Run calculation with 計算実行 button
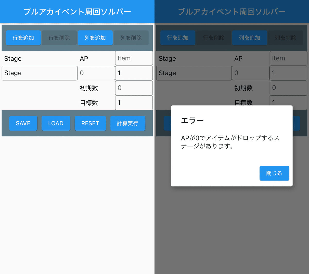 click(x=128, y=123)
